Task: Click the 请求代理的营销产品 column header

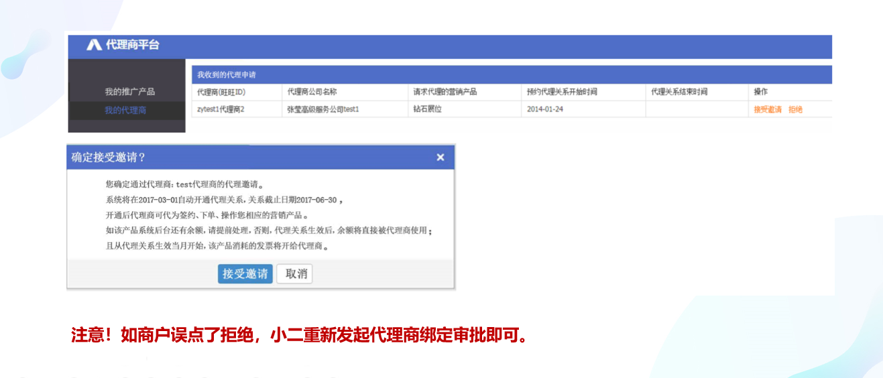Action: (x=465, y=92)
